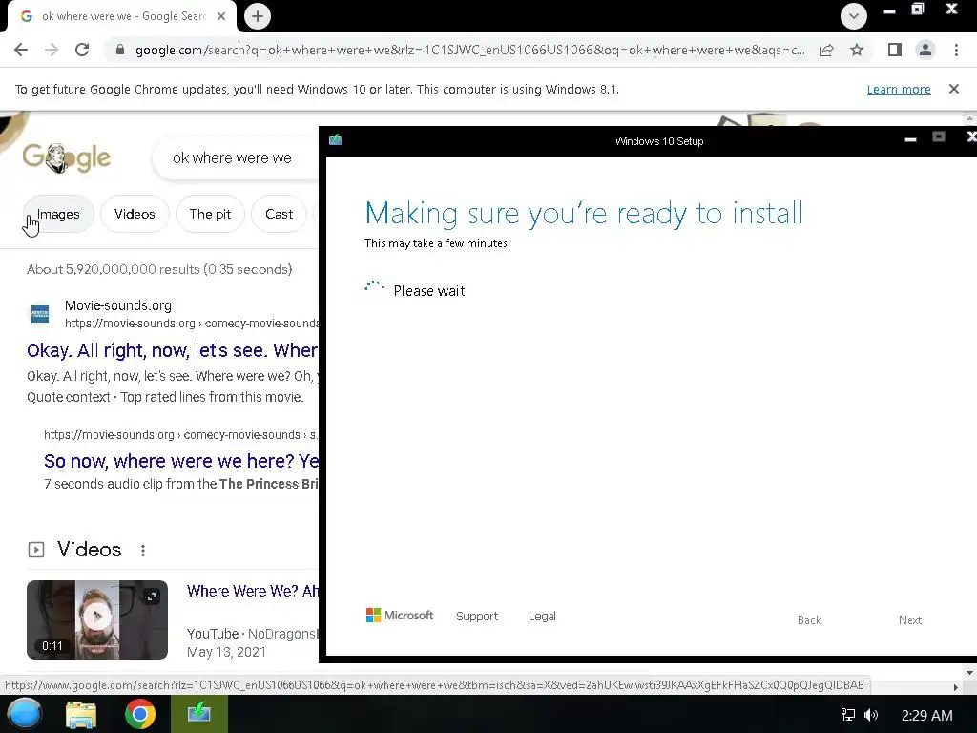Open 'Okay. All right, now, let's see' result
The image size is (977, 733).
click(x=172, y=350)
